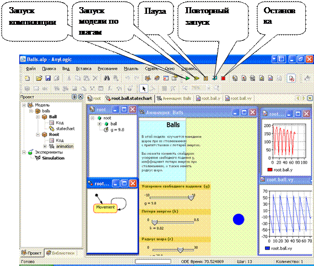Click the blue root.ball.vy legend swatch
The width and height of the screenshot is (314, 266).
pyautogui.click(x=267, y=248)
